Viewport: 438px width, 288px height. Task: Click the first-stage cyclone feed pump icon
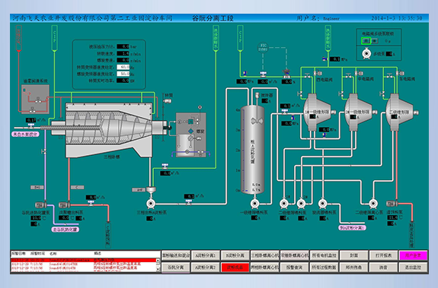254,204
